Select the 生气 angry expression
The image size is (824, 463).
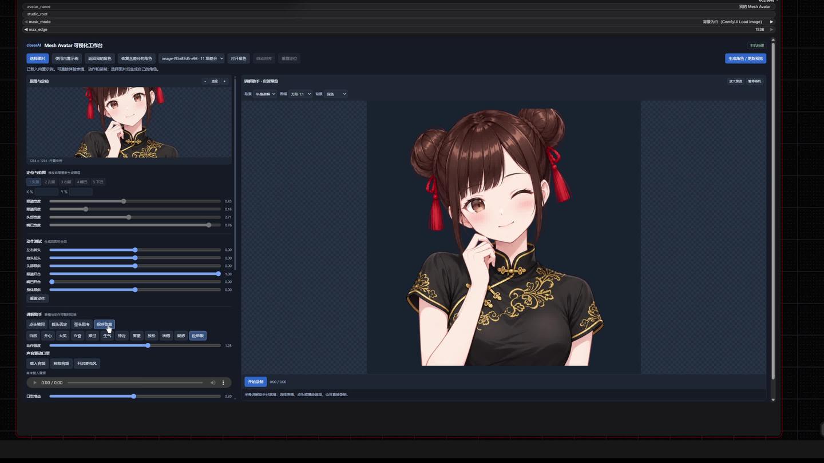(x=107, y=336)
